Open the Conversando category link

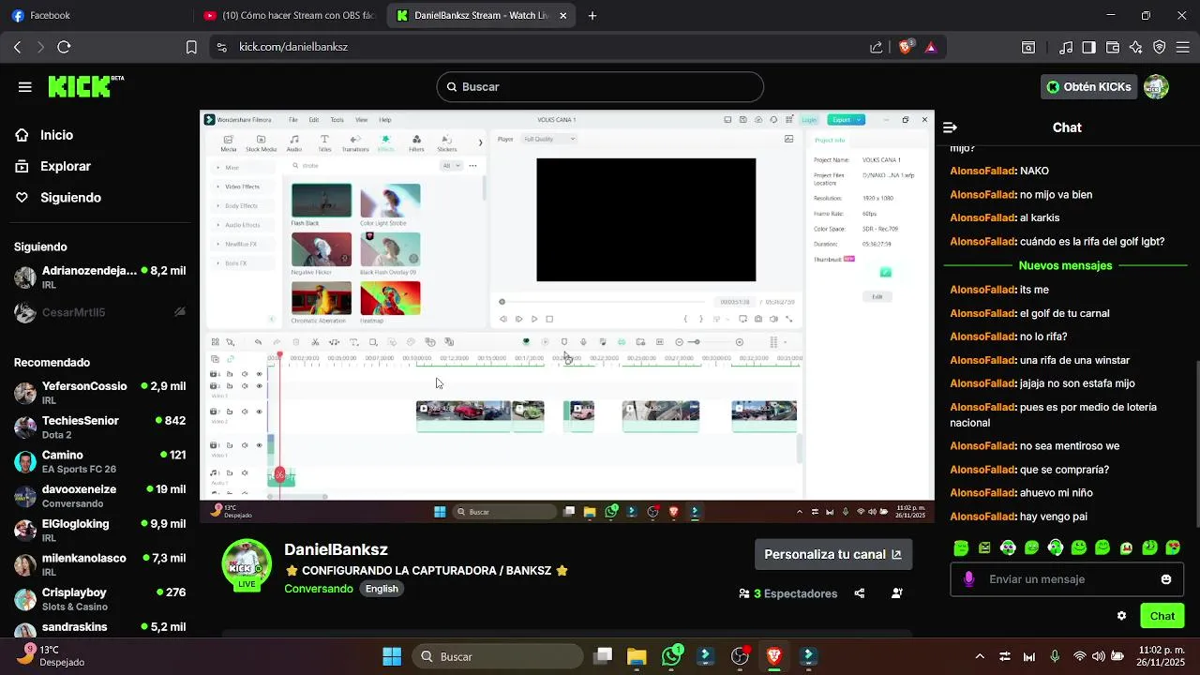[x=319, y=589]
